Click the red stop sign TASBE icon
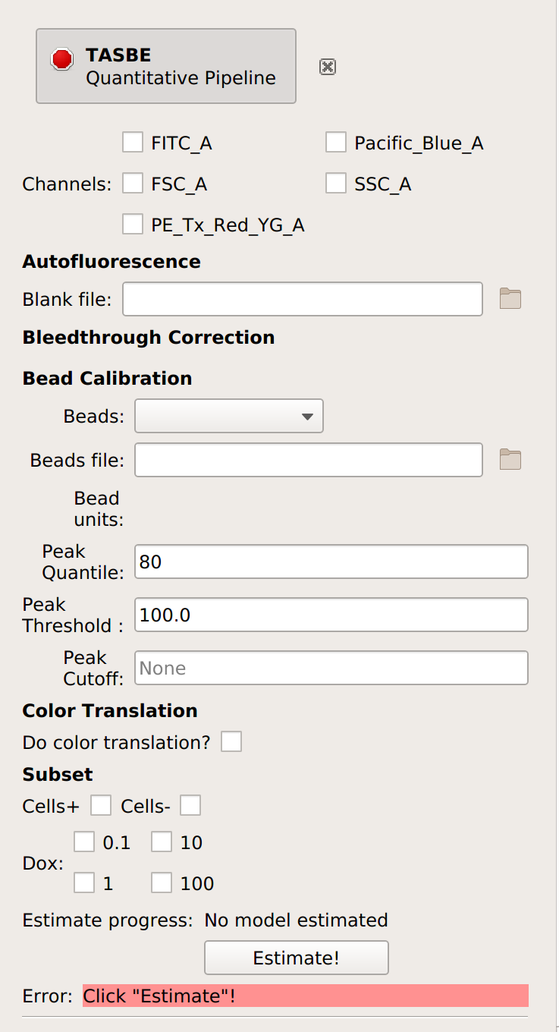Image resolution: width=559 pixels, height=1032 pixels. point(61,59)
